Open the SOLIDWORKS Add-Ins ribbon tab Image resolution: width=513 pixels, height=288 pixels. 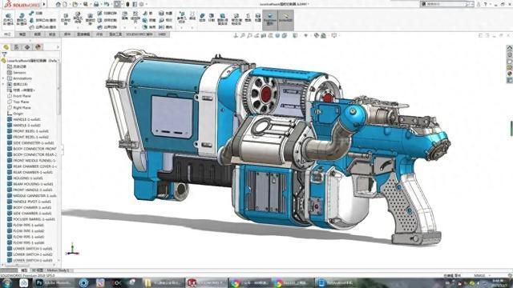tap(139, 34)
